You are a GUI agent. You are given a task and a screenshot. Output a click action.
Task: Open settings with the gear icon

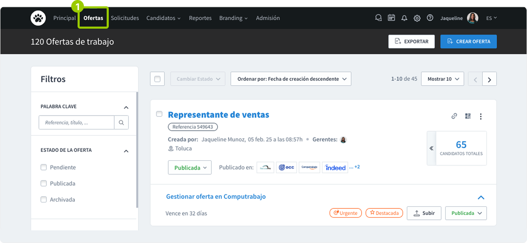(417, 18)
